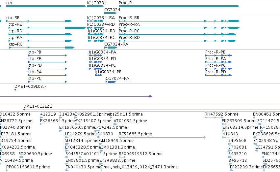This screenshot has height=172, width=280.
Task: Select the EK040439.5prime EST label
Action: click(x=83, y=167)
